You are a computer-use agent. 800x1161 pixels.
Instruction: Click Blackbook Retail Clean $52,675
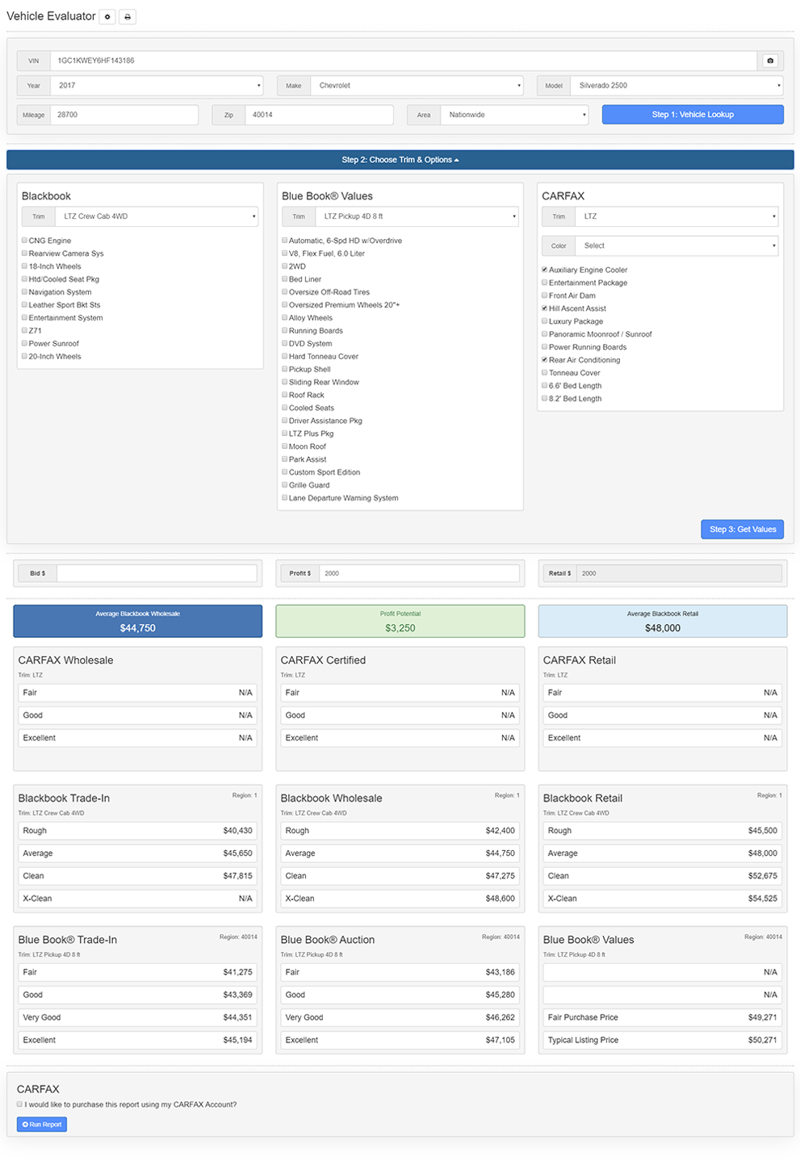pyautogui.click(x=762, y=876)
